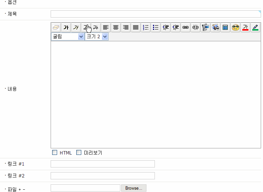Expand the 크기 2 size dropdown
This screenshot has height=192, width=263.
coord(97,36)
